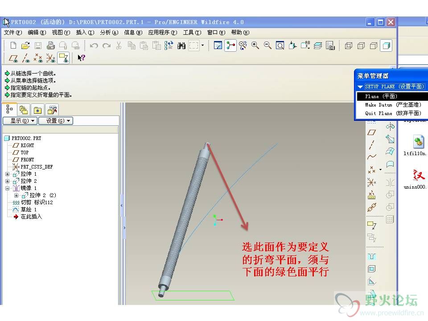Select the model tree tab
Screen dimensions: 428x321
coord(9,109)
